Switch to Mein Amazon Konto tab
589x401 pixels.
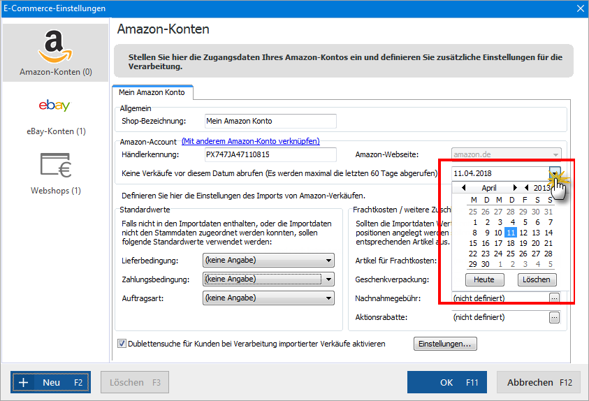pos(152,92)
